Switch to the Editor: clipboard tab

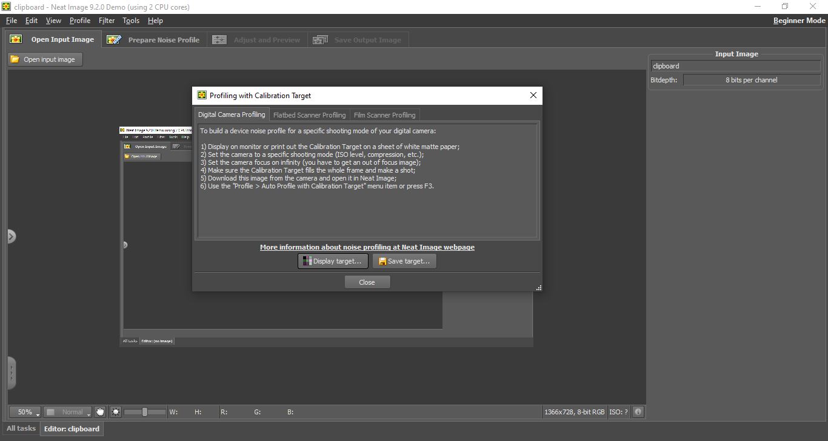click(x=72, y=429)
